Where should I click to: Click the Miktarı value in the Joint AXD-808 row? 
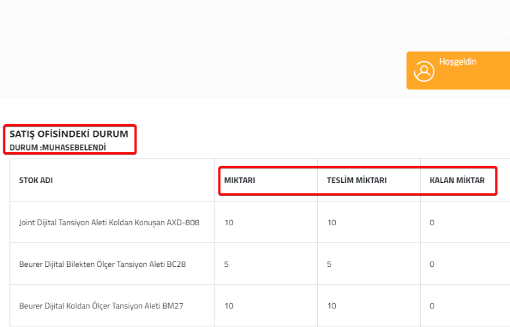click(229, 223)
